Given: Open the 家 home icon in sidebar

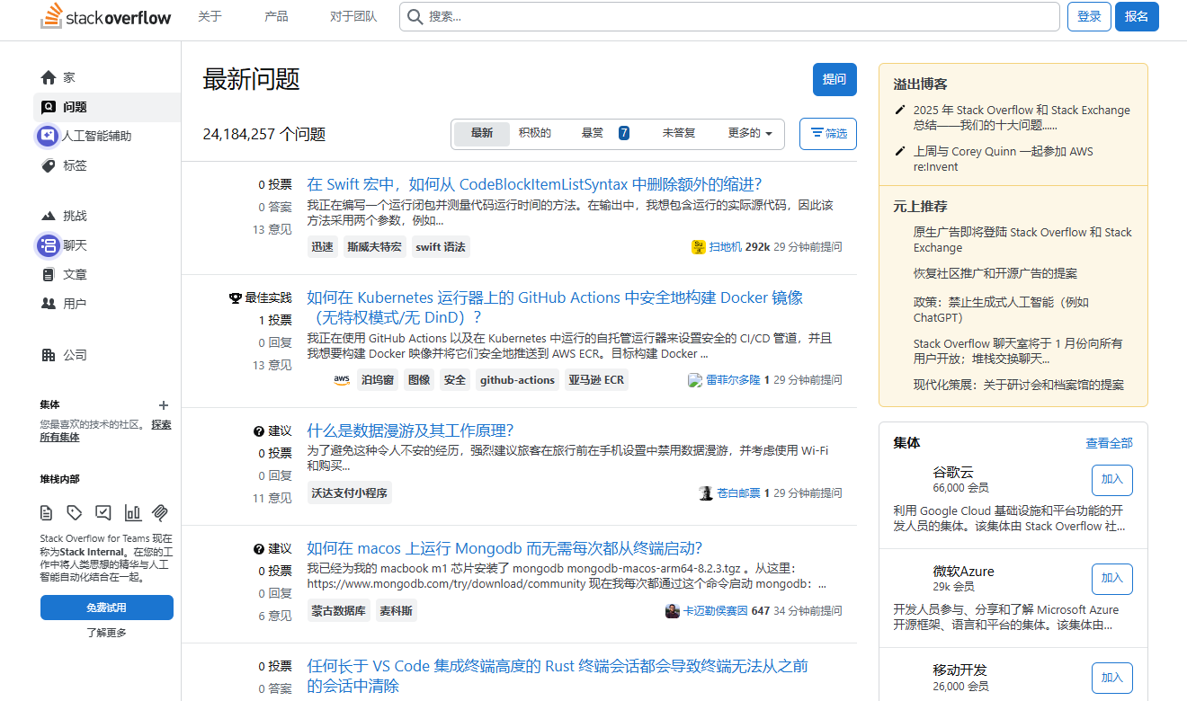Looking at the screenshot, I should (x=49, y=78).
